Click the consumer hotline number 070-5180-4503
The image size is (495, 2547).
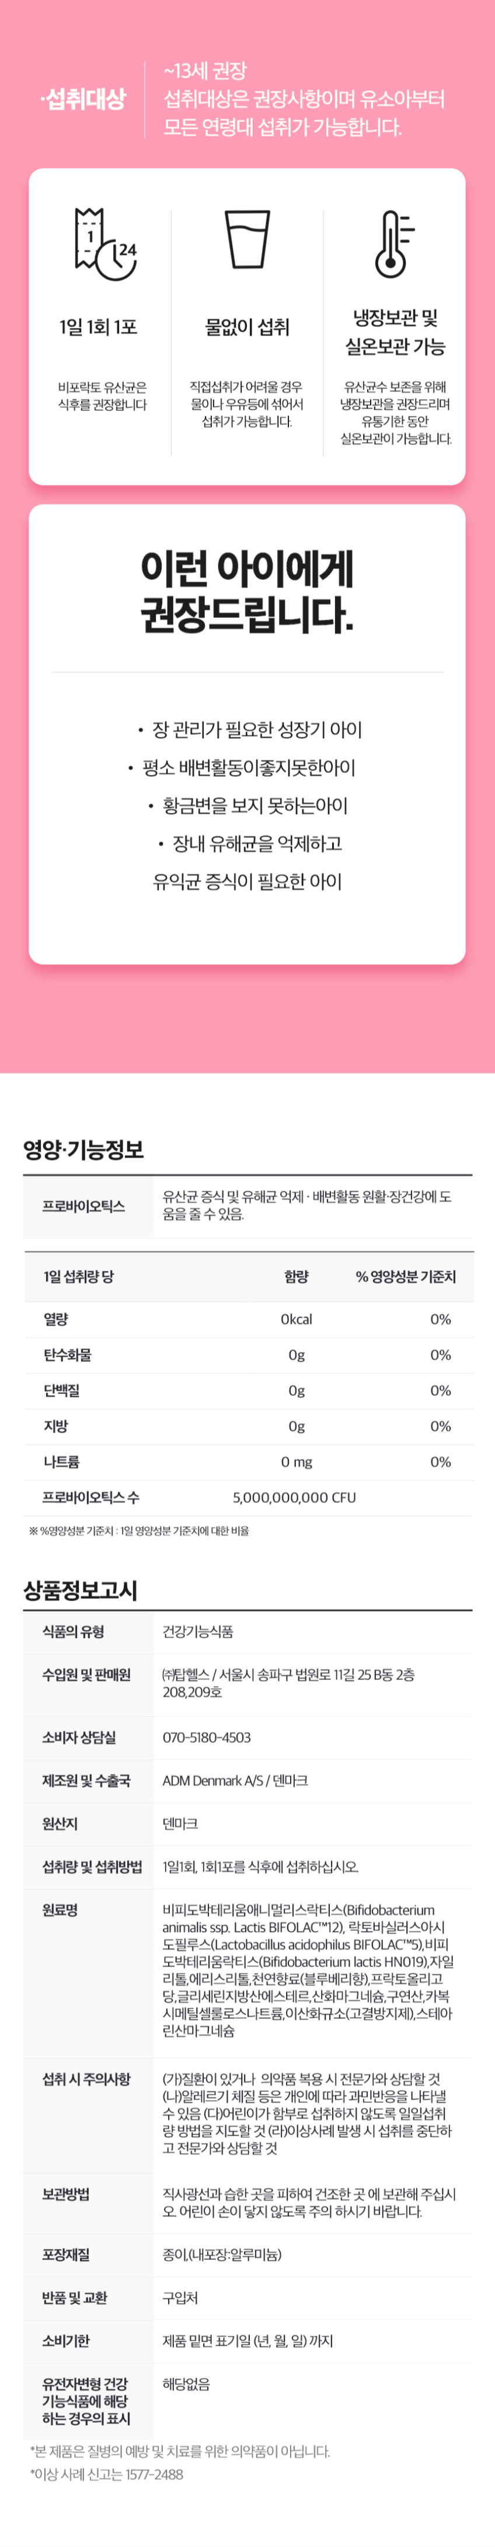pos(207,1737)
